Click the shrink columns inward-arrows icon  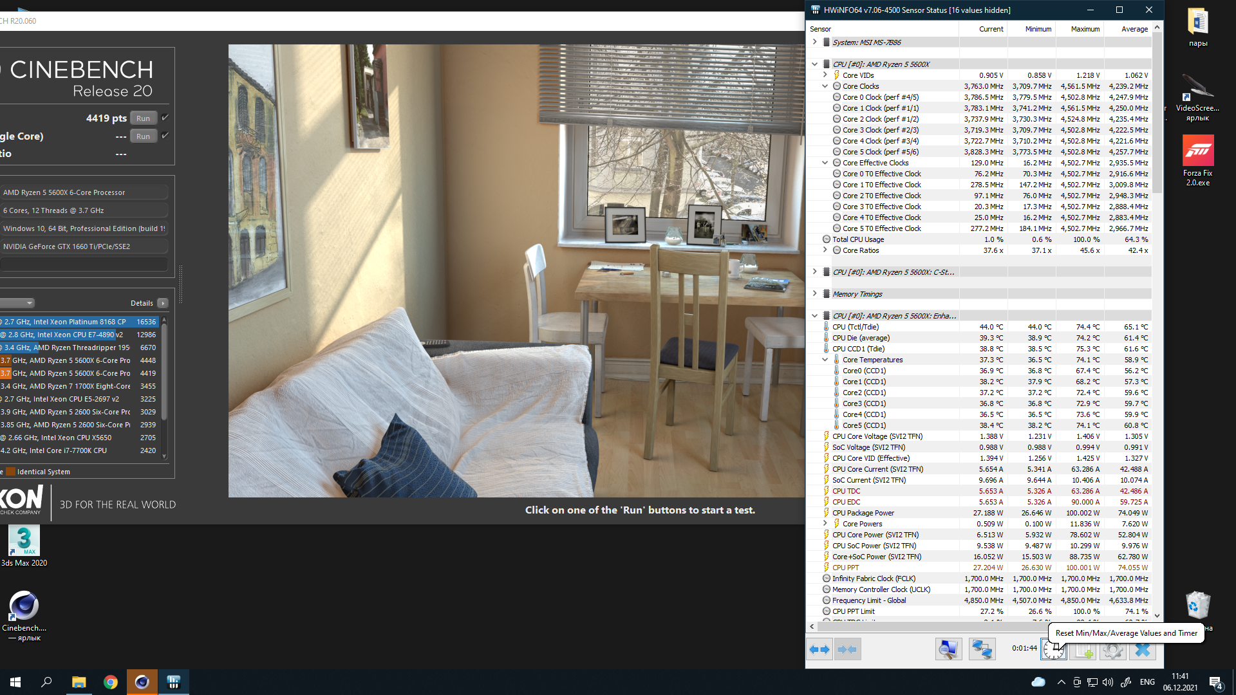(x=848, y=649)
